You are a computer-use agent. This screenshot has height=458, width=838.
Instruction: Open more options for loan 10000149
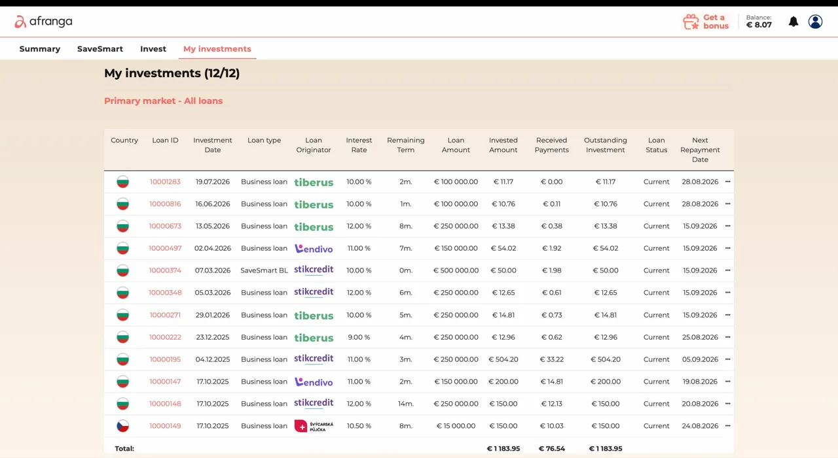727,426
